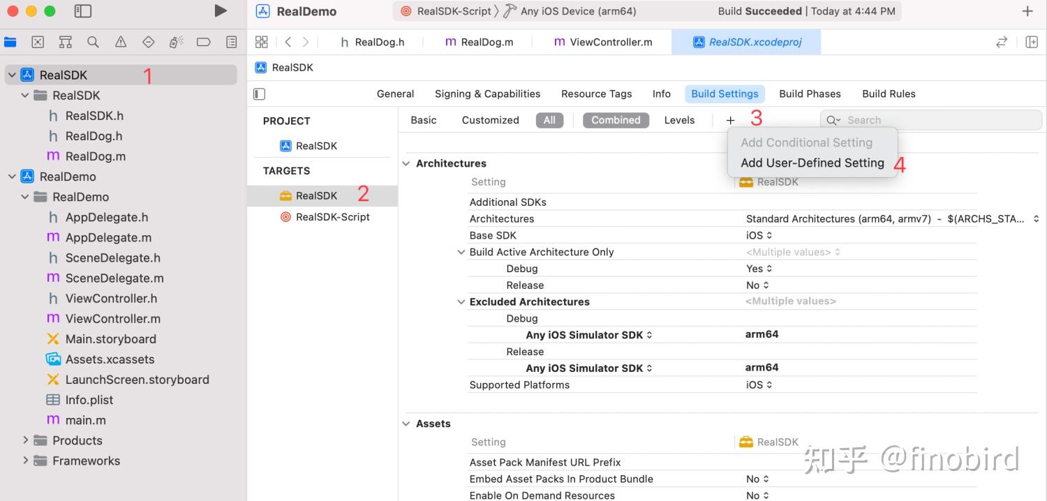Screen dimensions: 1047x501
Task: Toggle the Basic settings filter
Action: [424, 120]
